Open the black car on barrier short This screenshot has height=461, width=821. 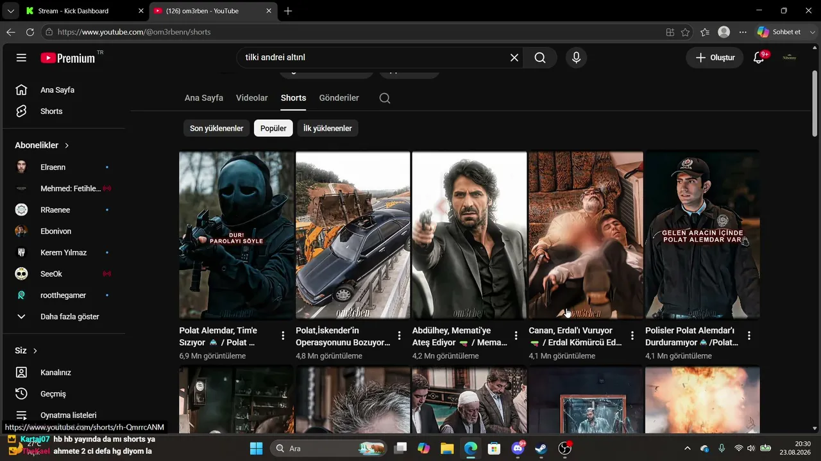(353, 235)
